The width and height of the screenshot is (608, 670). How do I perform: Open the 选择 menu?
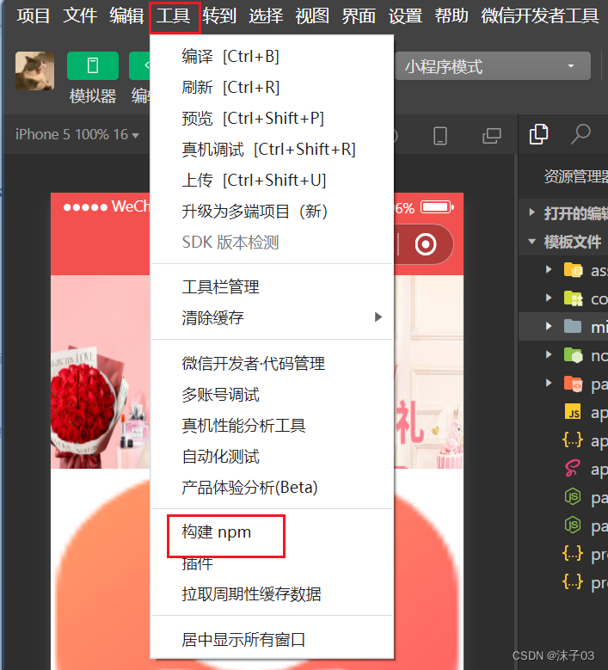(266, 16)
